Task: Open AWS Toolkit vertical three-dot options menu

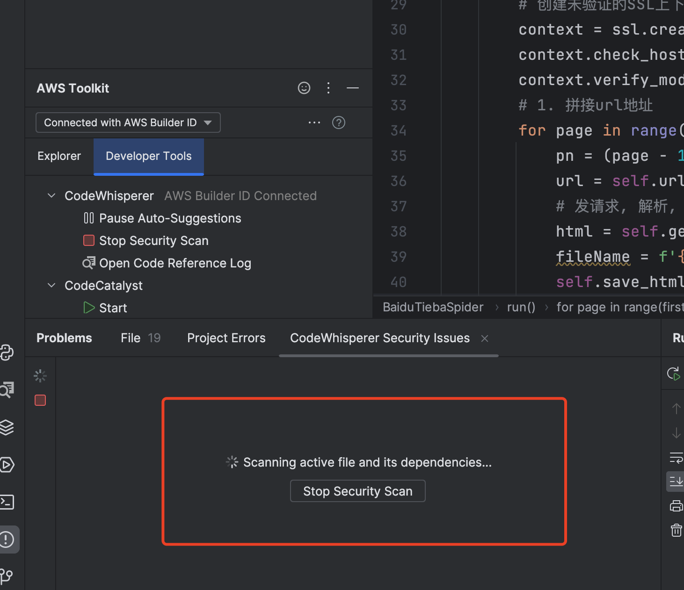Action: [328, 88]
